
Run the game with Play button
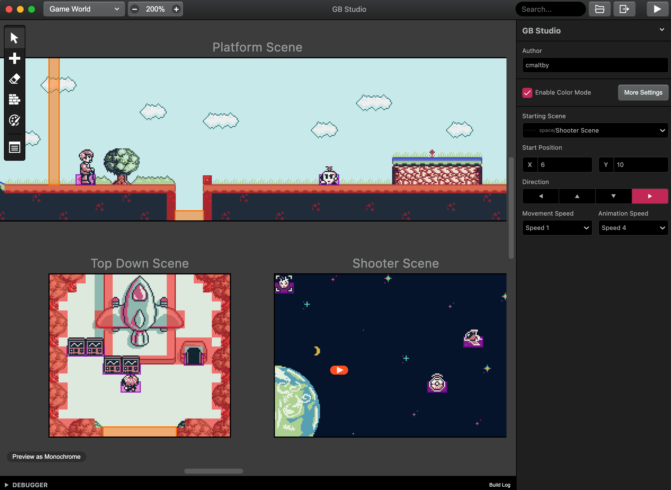tap(657, 9)
